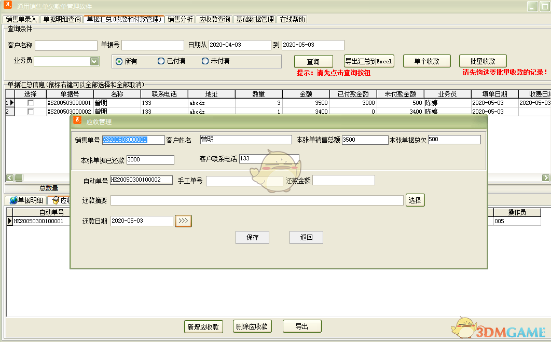
Task: Switch to the 应收款查询 tab
Action: (x=214, y=19)
